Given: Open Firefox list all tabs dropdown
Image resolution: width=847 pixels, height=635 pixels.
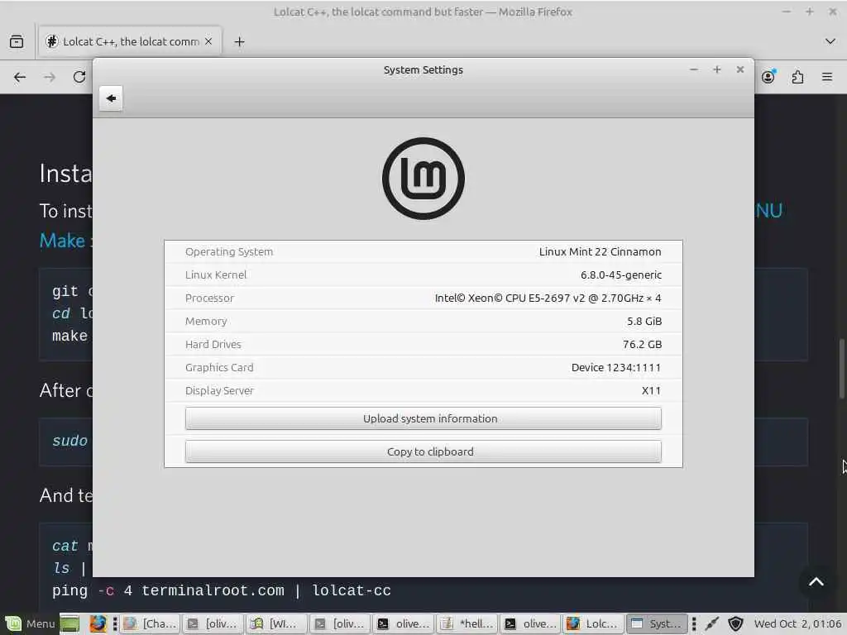Looking at the screenshot, I should coord(830,41).
